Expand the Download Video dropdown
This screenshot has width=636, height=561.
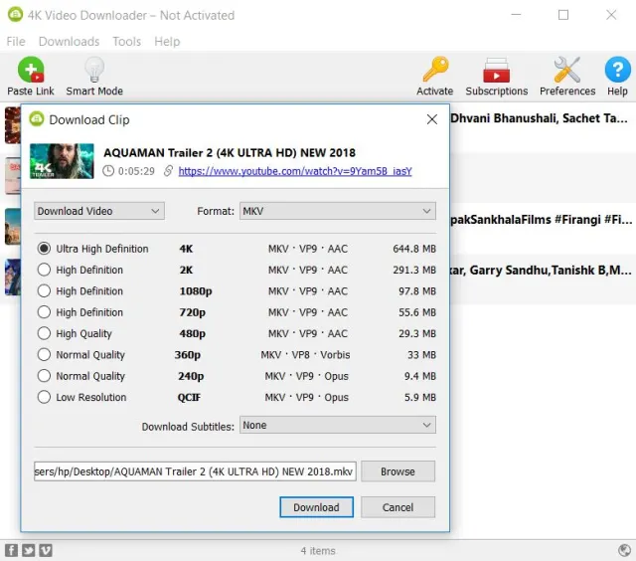click(x=98, y=211)
